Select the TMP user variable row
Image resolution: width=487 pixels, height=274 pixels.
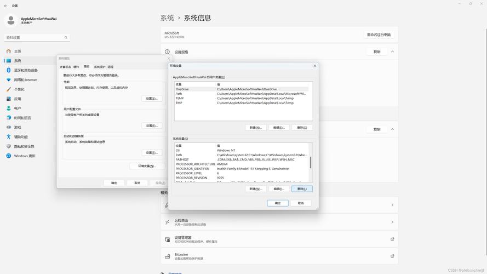point(242,103)
